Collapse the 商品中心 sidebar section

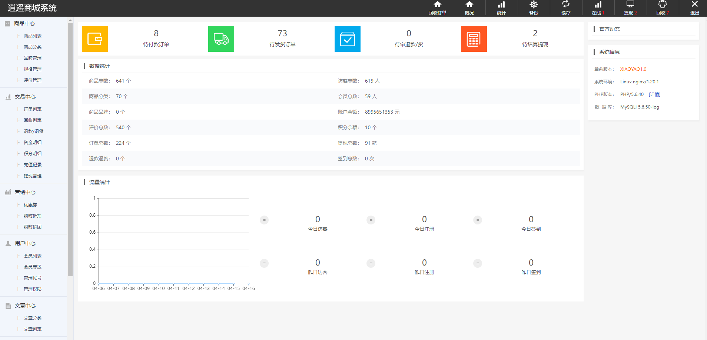[24, 23]
